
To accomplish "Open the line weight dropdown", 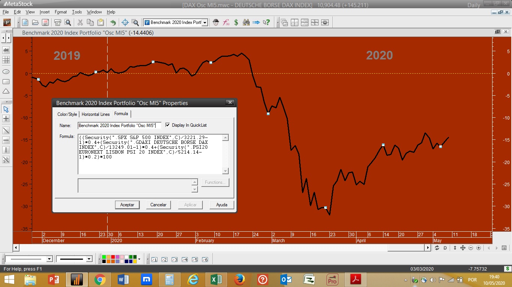I will click(x=89, y=259).
